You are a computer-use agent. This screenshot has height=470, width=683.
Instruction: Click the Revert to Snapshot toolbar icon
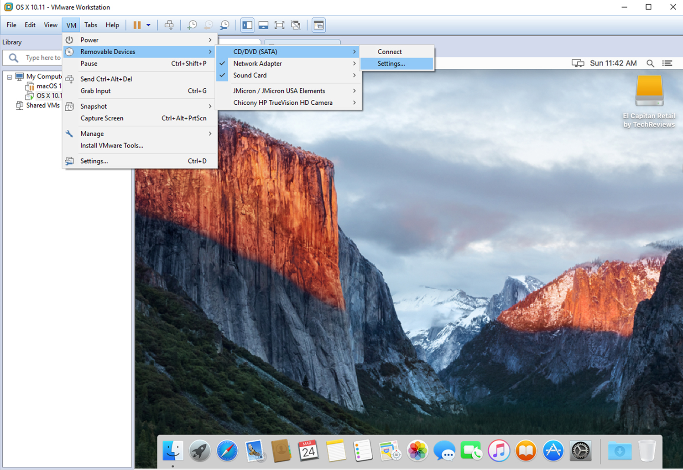pos(208,25)
